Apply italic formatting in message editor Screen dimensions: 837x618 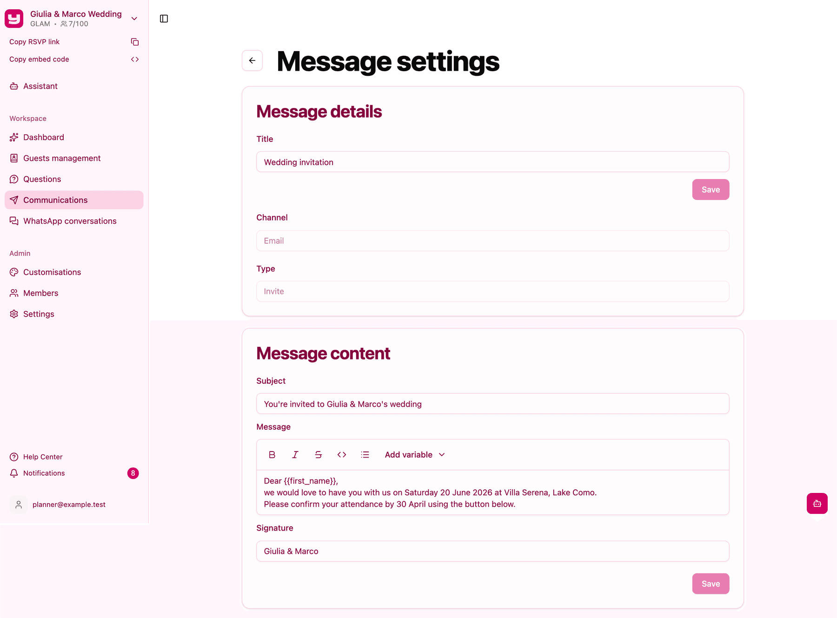tap(295, 455)
